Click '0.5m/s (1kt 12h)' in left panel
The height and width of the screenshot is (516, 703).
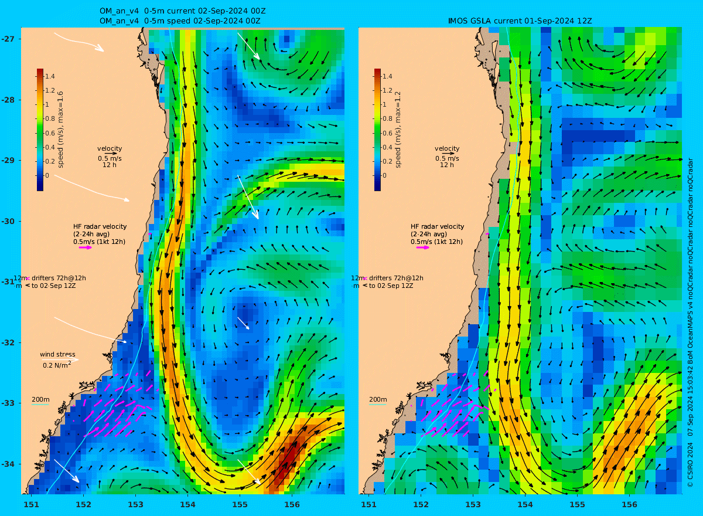click(99, 242)
